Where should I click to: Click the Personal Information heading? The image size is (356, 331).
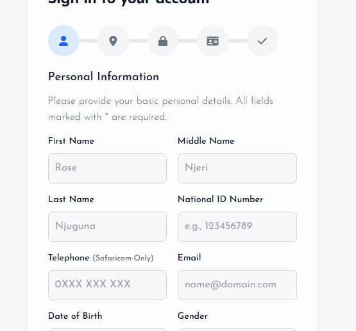[x=103, y=76]
